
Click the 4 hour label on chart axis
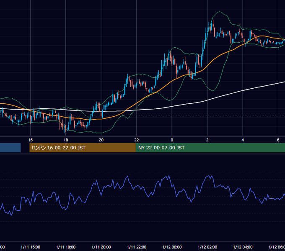pos(243,140)
